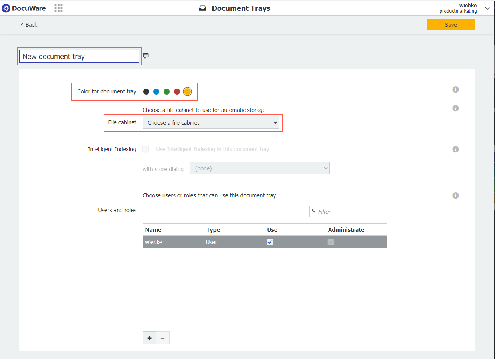Image resolution: width=495 pixels, height=359 pixels.
Task: Expand the Choose a file cabinet dropdown
Action: coord(211,123)
